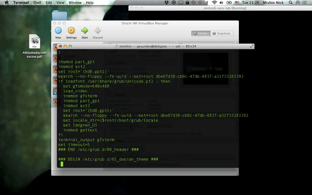Click the Discard arrow icon
This screenshot has height=195, width=312.
pos(97,31)
